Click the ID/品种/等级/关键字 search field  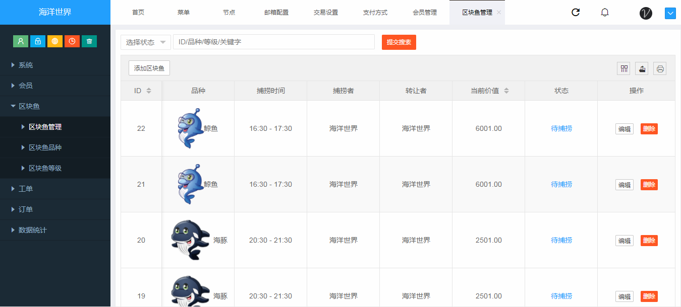coord(273,42)
